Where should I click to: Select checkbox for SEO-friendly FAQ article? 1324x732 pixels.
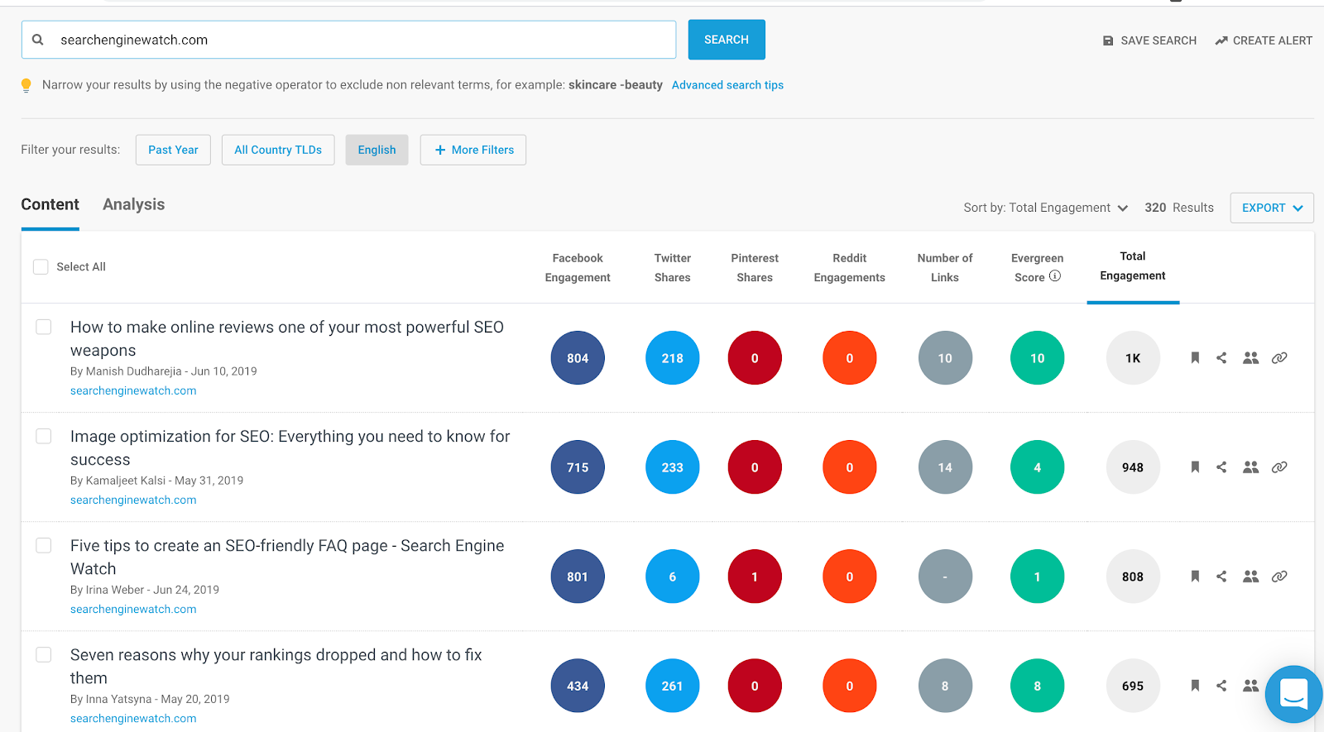click(44, 545)
